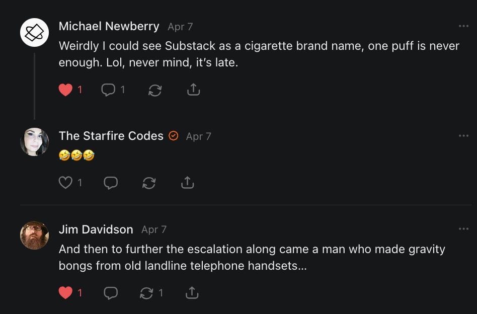Viewport: 477px width, 314px height.
Task: Share The Starfire Codes' reply
Action: 187,183
